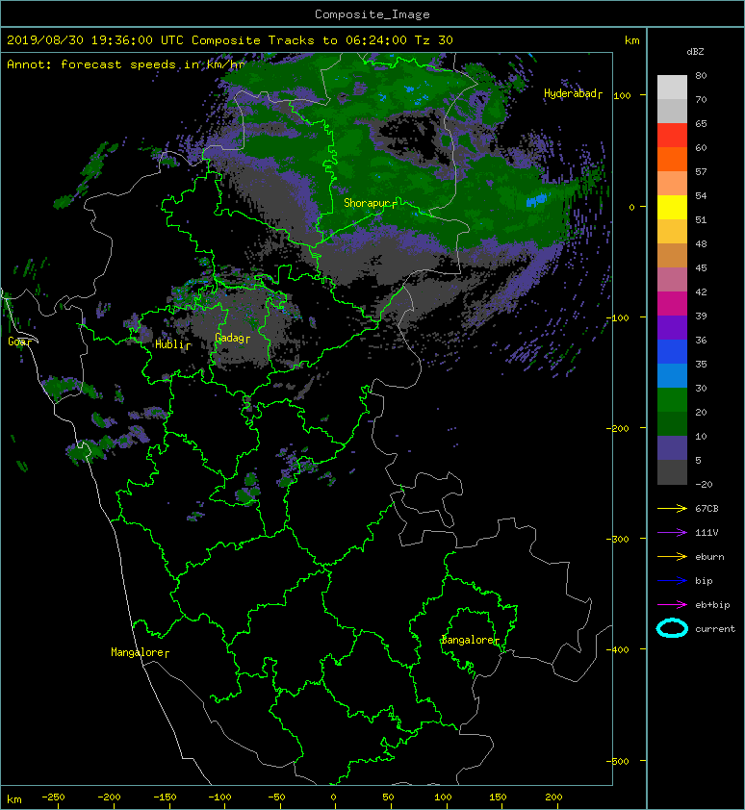Viewport: 745px width, 810px height.
Task: Click the 67CB legend label
Action: pyautogui.click(x=706, y=508)
